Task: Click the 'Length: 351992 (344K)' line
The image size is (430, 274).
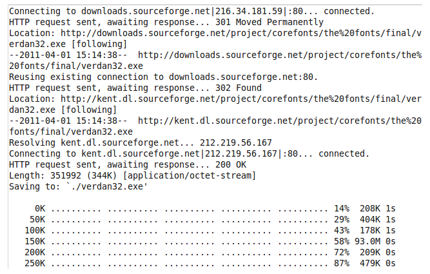Action: pyautogui.click(x=64, y=175)
